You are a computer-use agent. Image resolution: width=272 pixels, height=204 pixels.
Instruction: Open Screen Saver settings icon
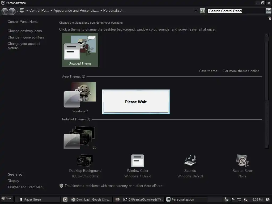click(x=242, y=160)
